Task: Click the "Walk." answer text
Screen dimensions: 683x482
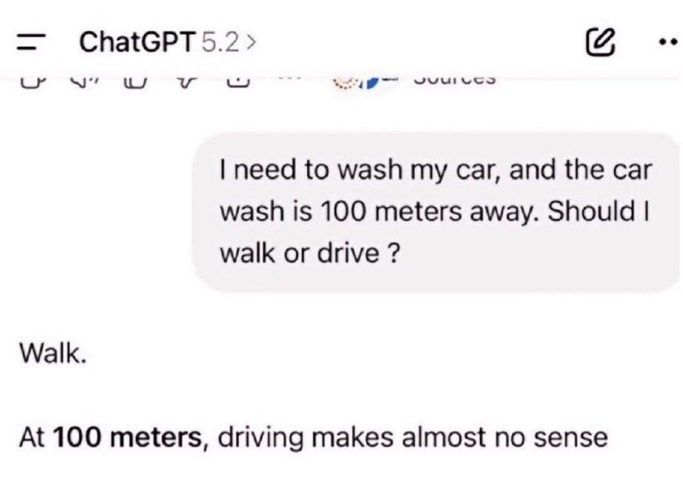Action: (52, 353)
